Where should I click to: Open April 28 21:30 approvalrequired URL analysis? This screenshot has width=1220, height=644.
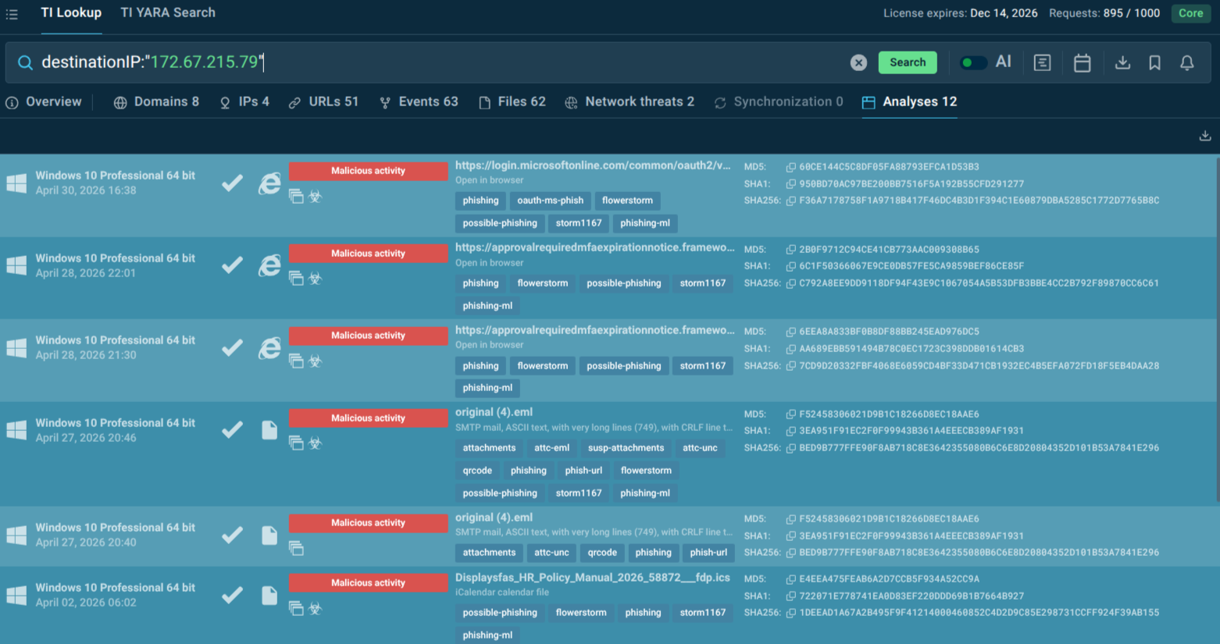[594, 330]
